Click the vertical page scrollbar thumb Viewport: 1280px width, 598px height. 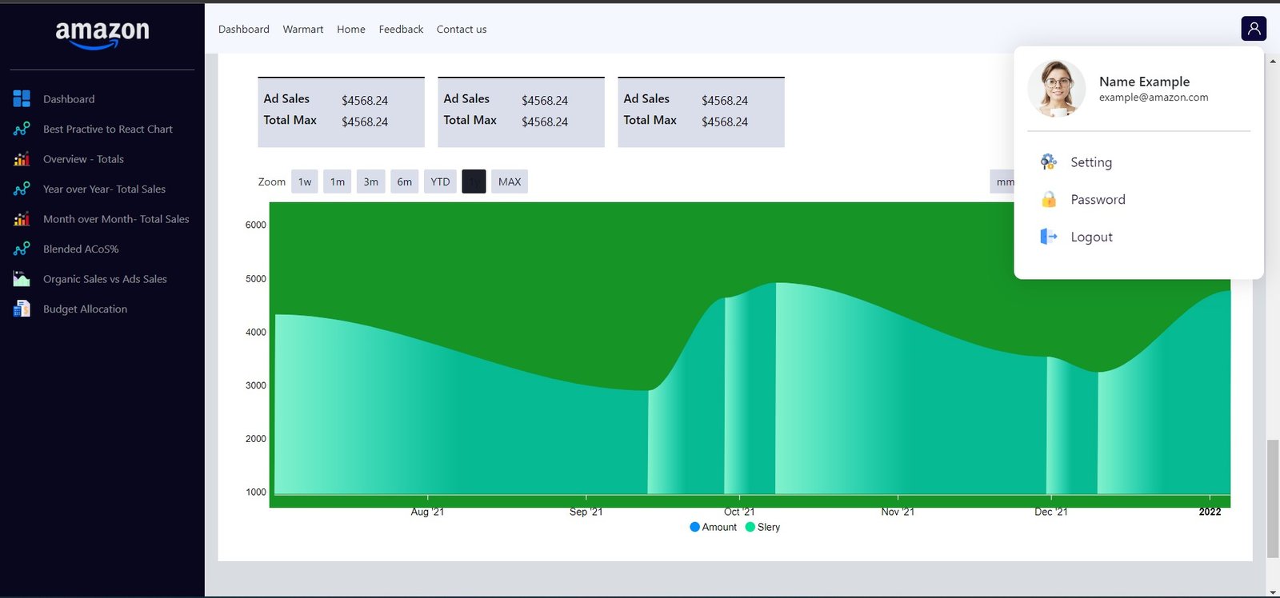click(x=1272, y=498)
